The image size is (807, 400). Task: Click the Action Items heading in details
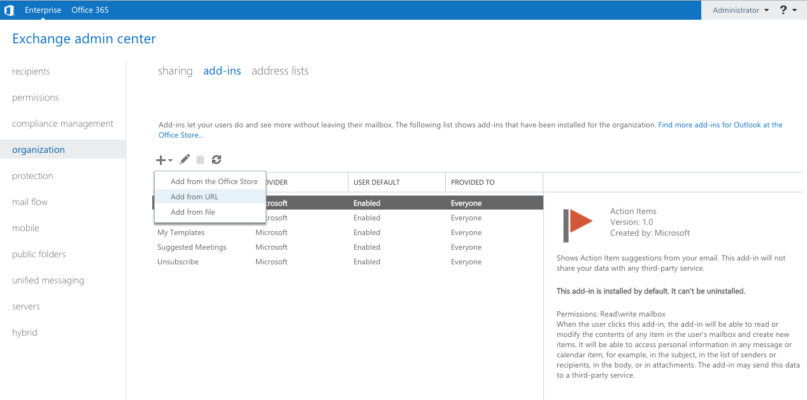(633, 211)
